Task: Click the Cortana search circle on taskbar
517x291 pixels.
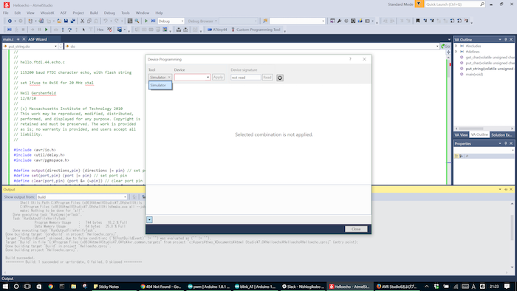Action: 16,287
